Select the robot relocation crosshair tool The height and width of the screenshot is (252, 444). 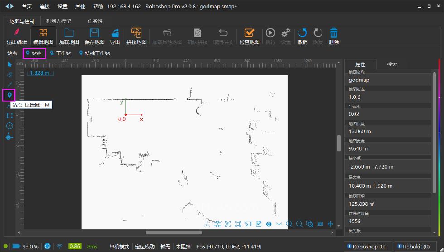(10, 136)
